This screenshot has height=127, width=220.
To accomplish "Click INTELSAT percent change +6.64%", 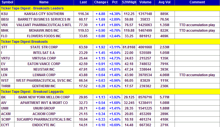I will [x=115, y=53].
